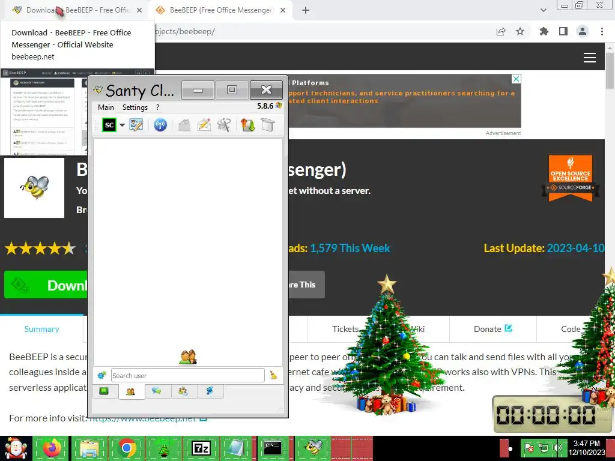Screen dimensions: 615x461
Task: Click the 2023-04-10 last update link
Action: (575, 248)
